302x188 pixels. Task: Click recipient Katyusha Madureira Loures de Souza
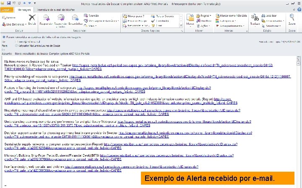coord(39,46)
